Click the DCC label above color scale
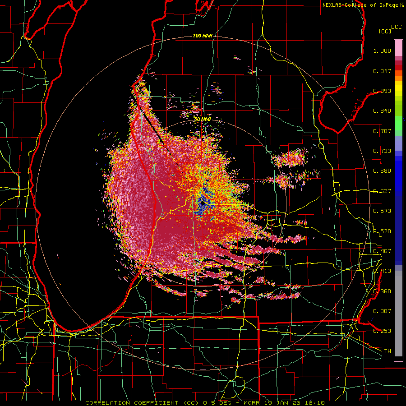This screenshot has height=406, width=406. [x=396, y=27]
